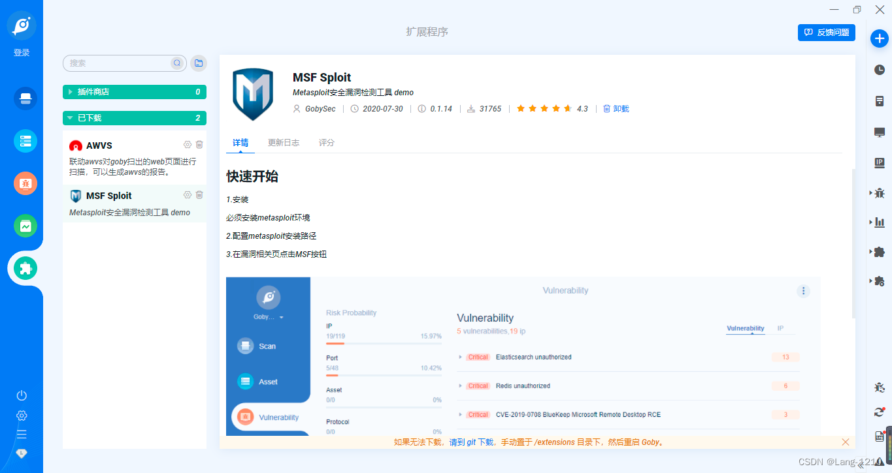Click the monitor icon in the right toolbar

click(x=880, y=132)
